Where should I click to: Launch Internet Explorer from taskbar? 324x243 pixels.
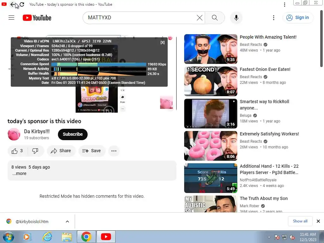tap(47, 237)
